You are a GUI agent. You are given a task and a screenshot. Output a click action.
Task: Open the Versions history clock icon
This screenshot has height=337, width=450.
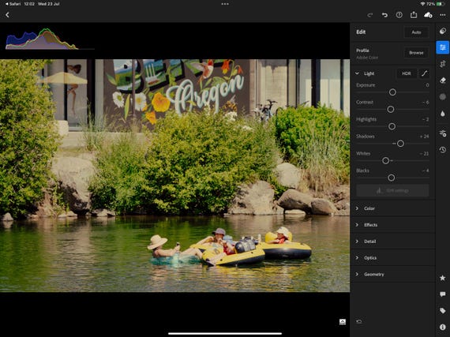pos(443,149)
